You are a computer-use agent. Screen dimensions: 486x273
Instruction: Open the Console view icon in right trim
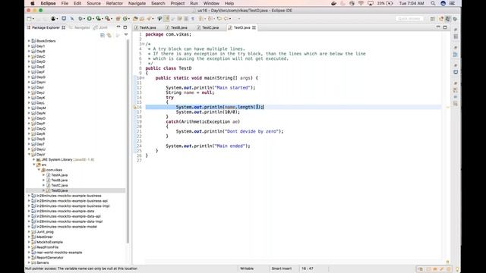coord(456,72)
